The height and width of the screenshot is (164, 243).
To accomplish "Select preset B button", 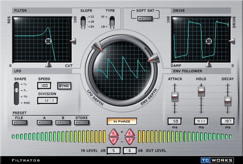I will pos(63,123).
